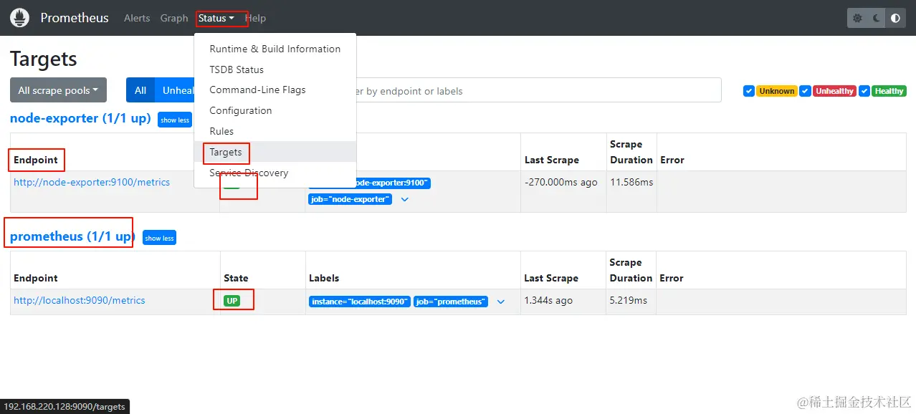
Task: Expand labels chevron in node-exporter row
Action: click(x=405, y=199)
